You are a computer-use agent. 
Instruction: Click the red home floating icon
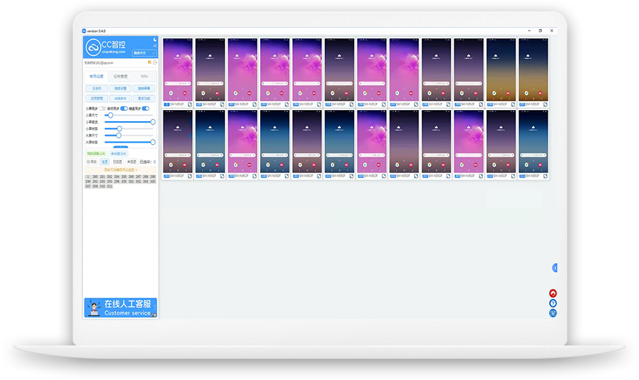point(553,293)
